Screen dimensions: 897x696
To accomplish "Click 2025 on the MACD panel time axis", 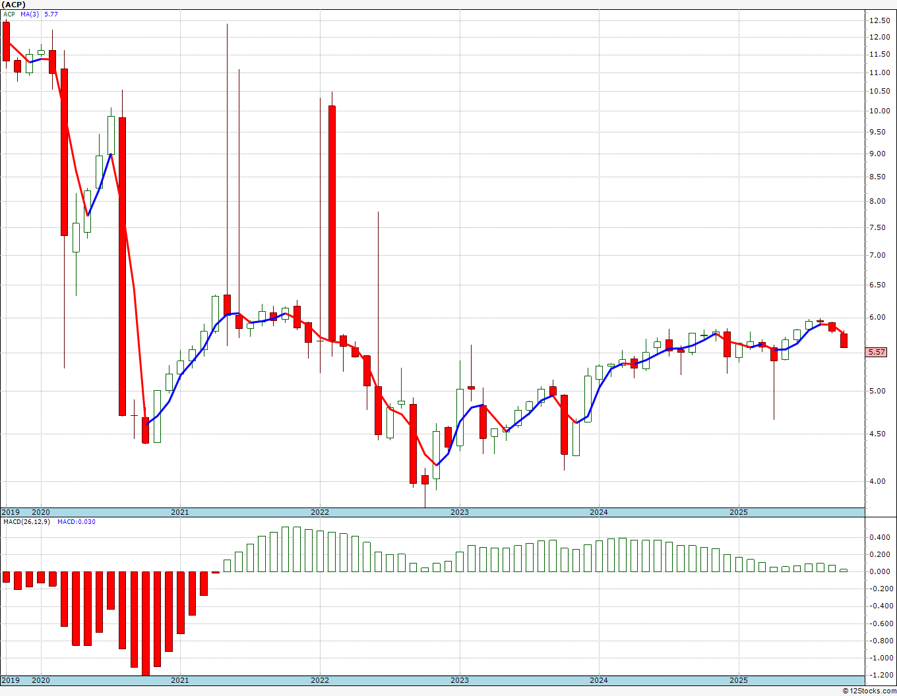I will (x=739, y=680).
